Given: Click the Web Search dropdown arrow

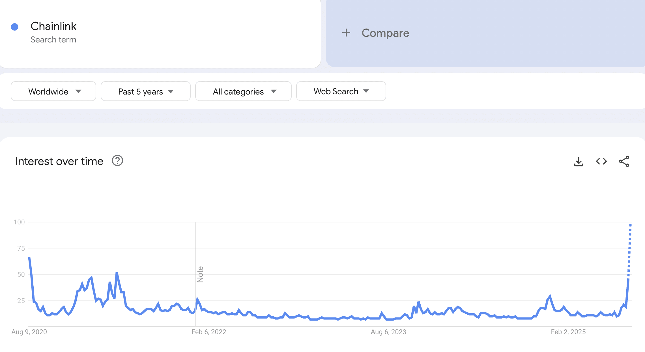Looking at the screenshot, I should pyautogui.click(x=366, y=91).
